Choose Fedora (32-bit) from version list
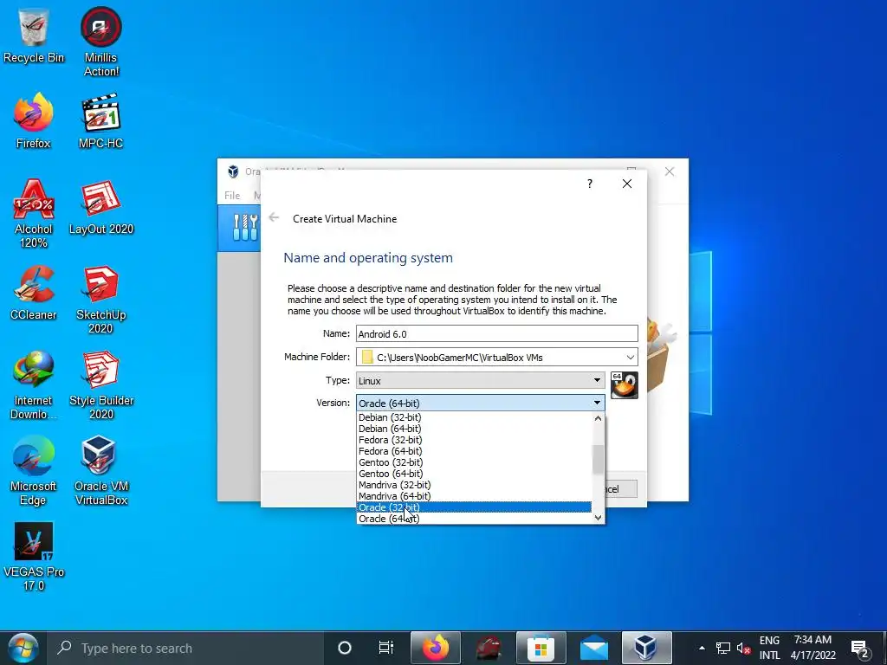This screenshot has height=665, width=887. (474, 440)
